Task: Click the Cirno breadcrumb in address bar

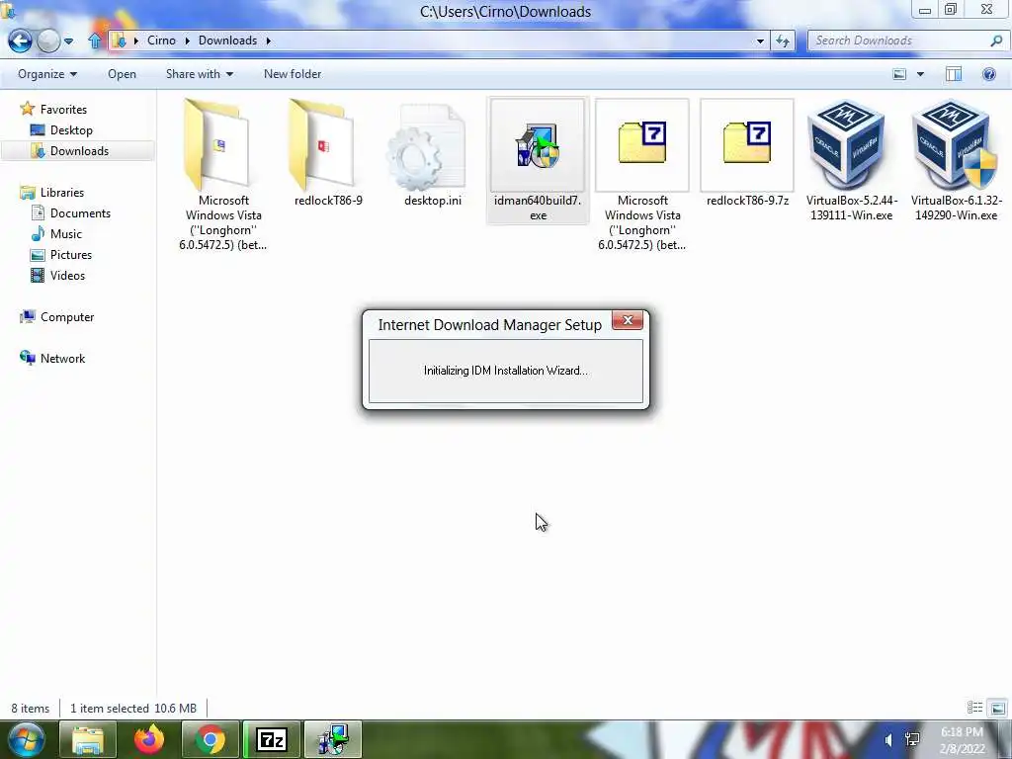Action: click(161, 41)
